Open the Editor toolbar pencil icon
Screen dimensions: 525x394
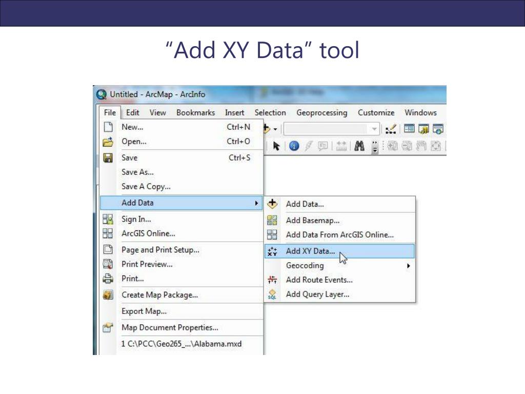tap(390, 129)
